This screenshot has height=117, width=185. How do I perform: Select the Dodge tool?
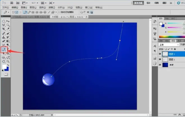(8, 45)
